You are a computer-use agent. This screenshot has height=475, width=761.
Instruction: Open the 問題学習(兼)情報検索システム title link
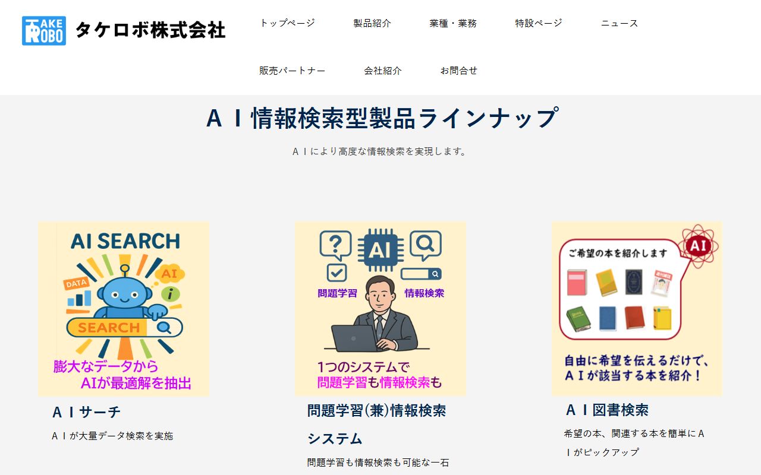coord(377,425)
